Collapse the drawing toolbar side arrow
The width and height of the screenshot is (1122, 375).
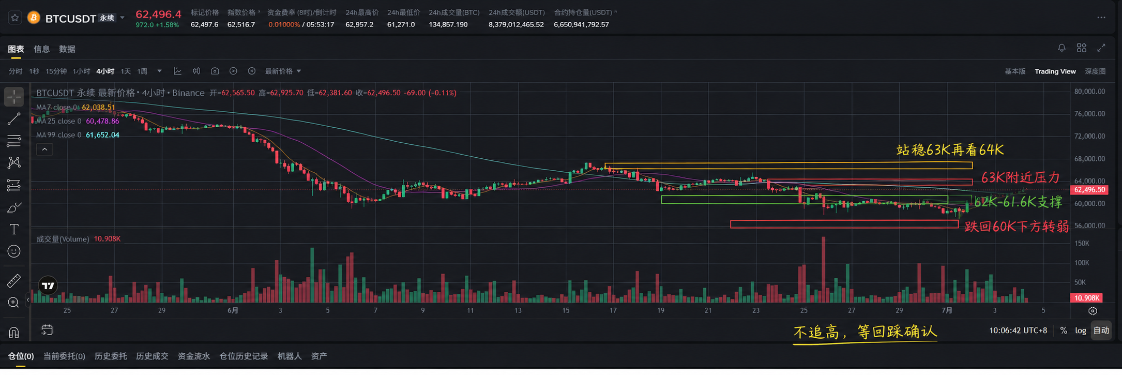click(28, 300)
